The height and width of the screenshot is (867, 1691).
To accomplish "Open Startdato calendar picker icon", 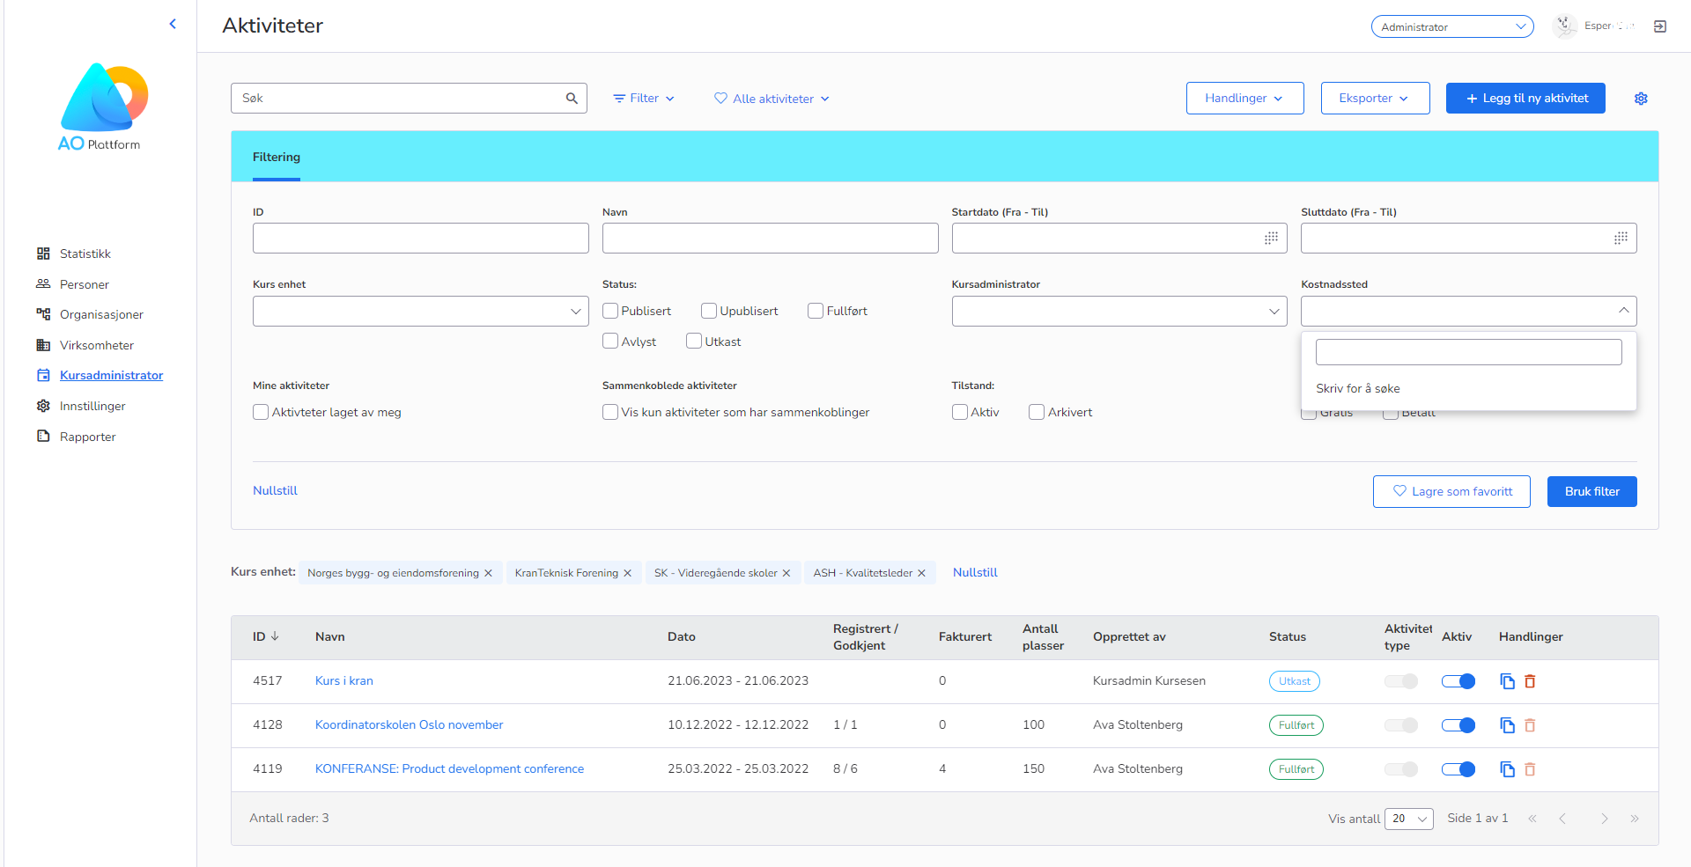I will pyautogui.click(x=1271, y=238).
